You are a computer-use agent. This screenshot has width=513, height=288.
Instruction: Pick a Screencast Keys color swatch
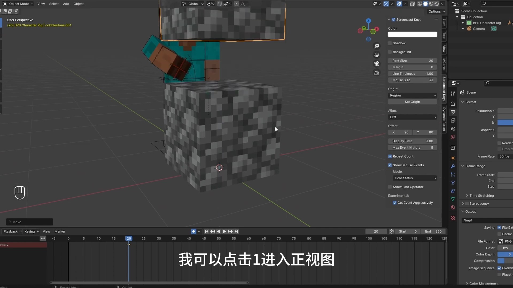(412, 34)
